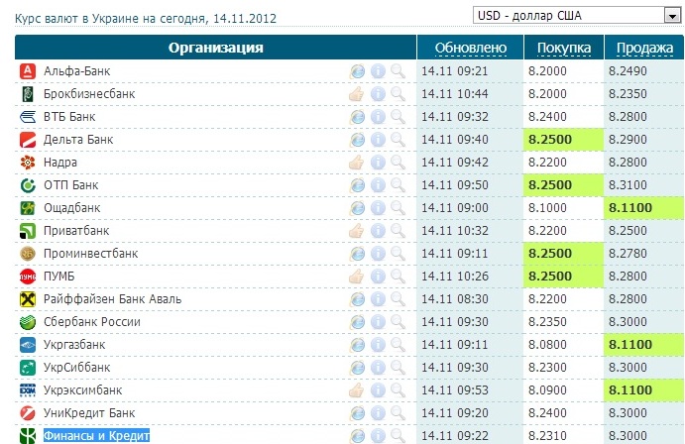This screenshot has height=444, width=685.
Task: Show info icon for Приватбанк
Action: click(378, 231)
